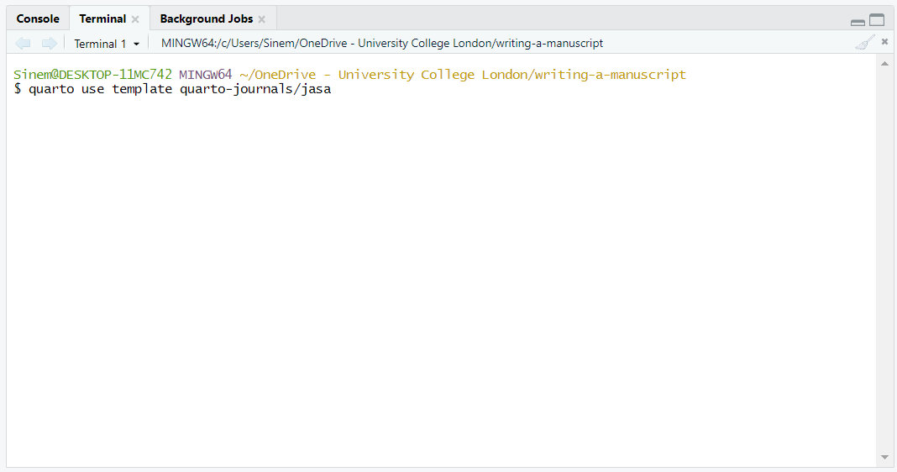Minimize the terminal pane

pyautogui.click(x=858, y=21)
